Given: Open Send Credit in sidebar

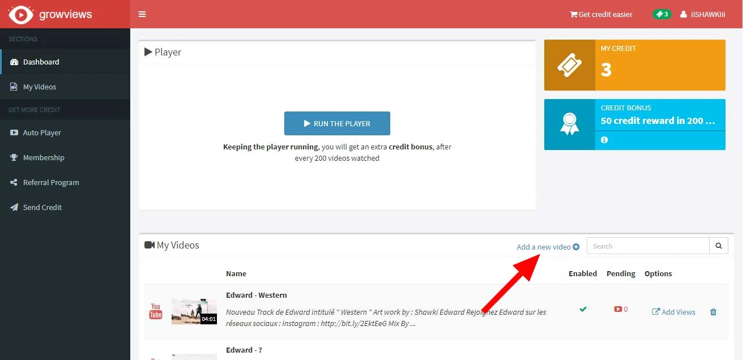Looking at the screenshot, I should [x=65, y=207].
